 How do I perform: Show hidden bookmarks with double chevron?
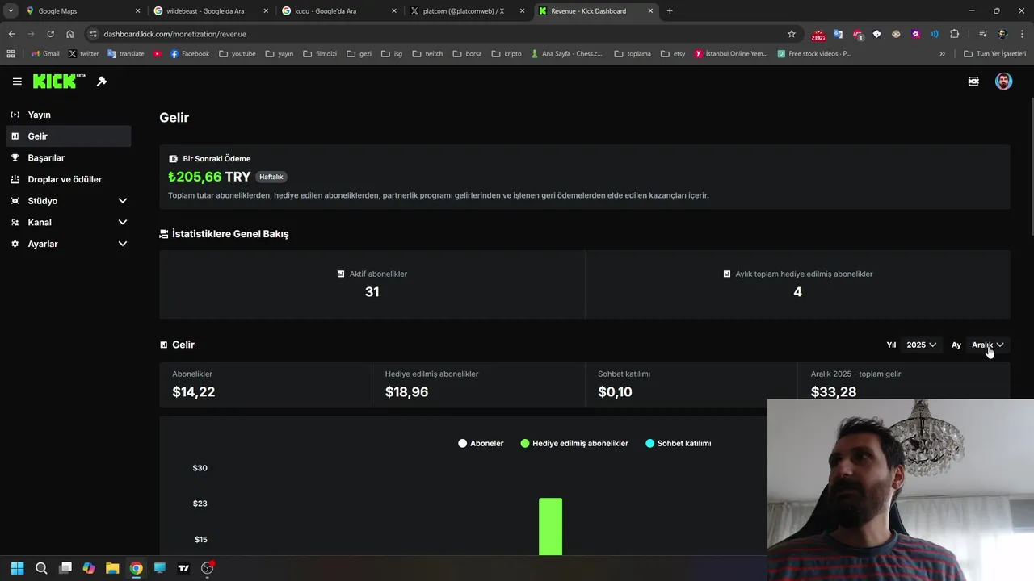pos(942,54)
